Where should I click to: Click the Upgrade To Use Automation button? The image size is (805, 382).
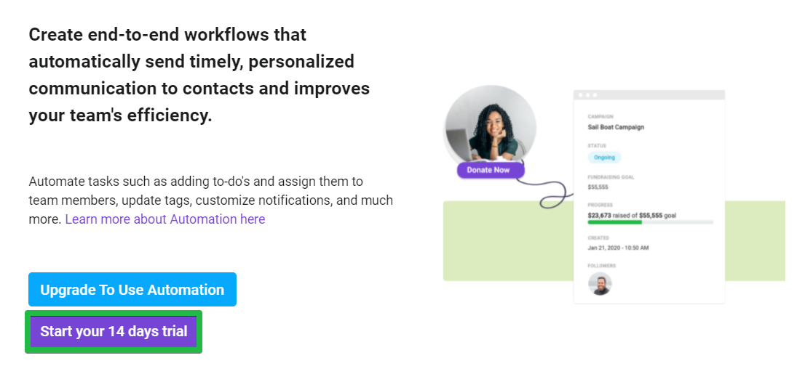pos(132,289)
